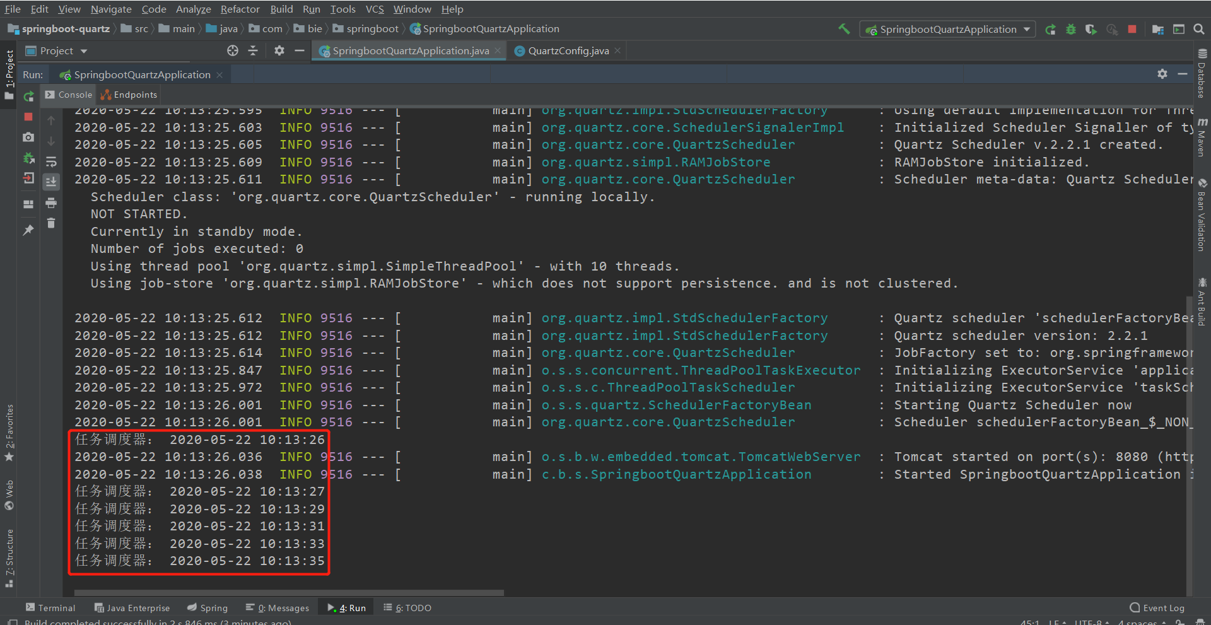1211x625 pixels.
Task: Toggle the Project side tool button
Action: [9, 74]
